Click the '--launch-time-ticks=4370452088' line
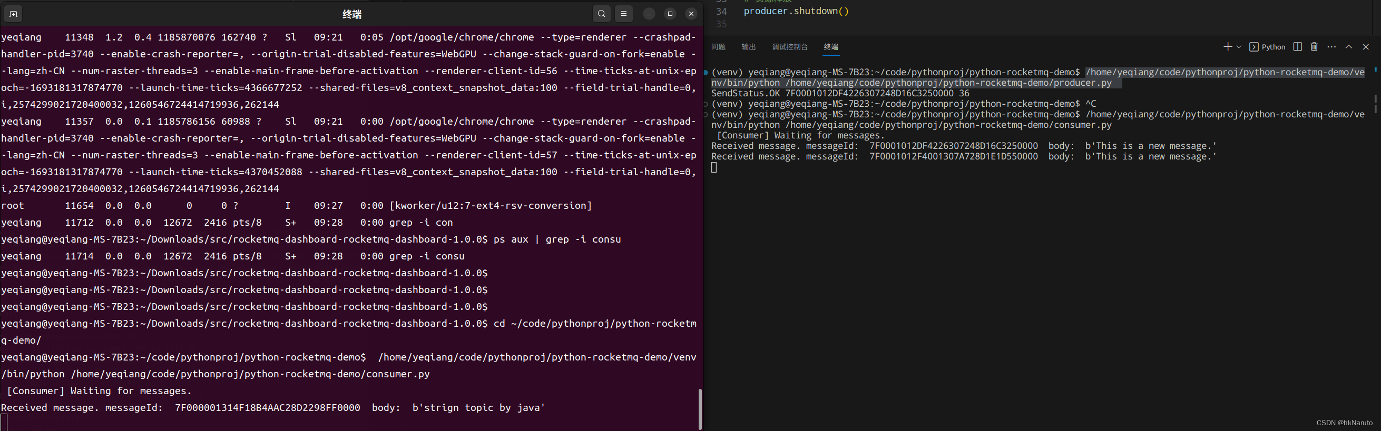 [x=348, y=172]
